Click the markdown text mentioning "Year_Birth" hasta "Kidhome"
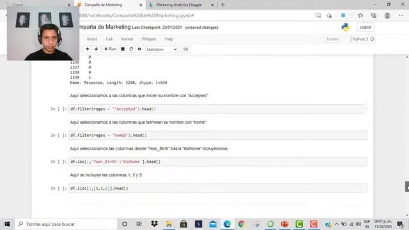The height and width of the screenshot is (230, 409). (x=149, y=149)
